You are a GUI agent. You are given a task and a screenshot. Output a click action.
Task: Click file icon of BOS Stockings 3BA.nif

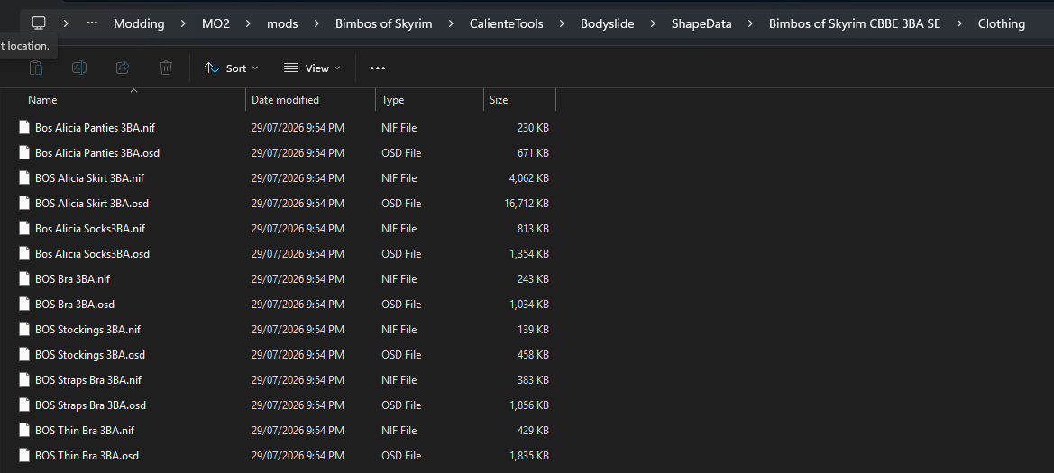pyautogui.click(x=24, y=329)
